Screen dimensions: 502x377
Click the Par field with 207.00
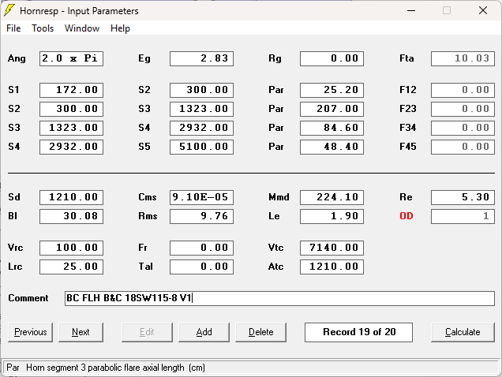[x=332, y=109]
